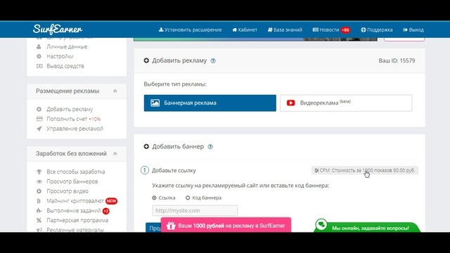This screenshot has height=253, width=450.
Task: Collapse the 'Заработок без вложений' section
Action: tap(115, 153)
